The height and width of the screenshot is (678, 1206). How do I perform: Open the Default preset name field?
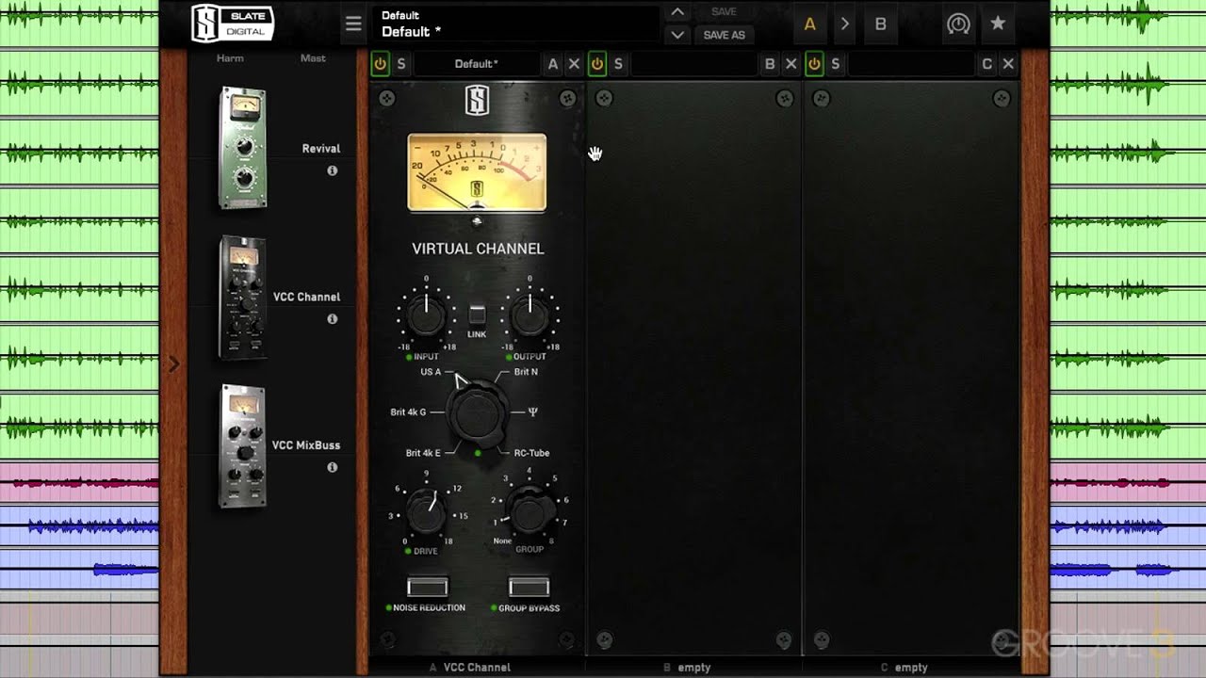click(516, 24)
